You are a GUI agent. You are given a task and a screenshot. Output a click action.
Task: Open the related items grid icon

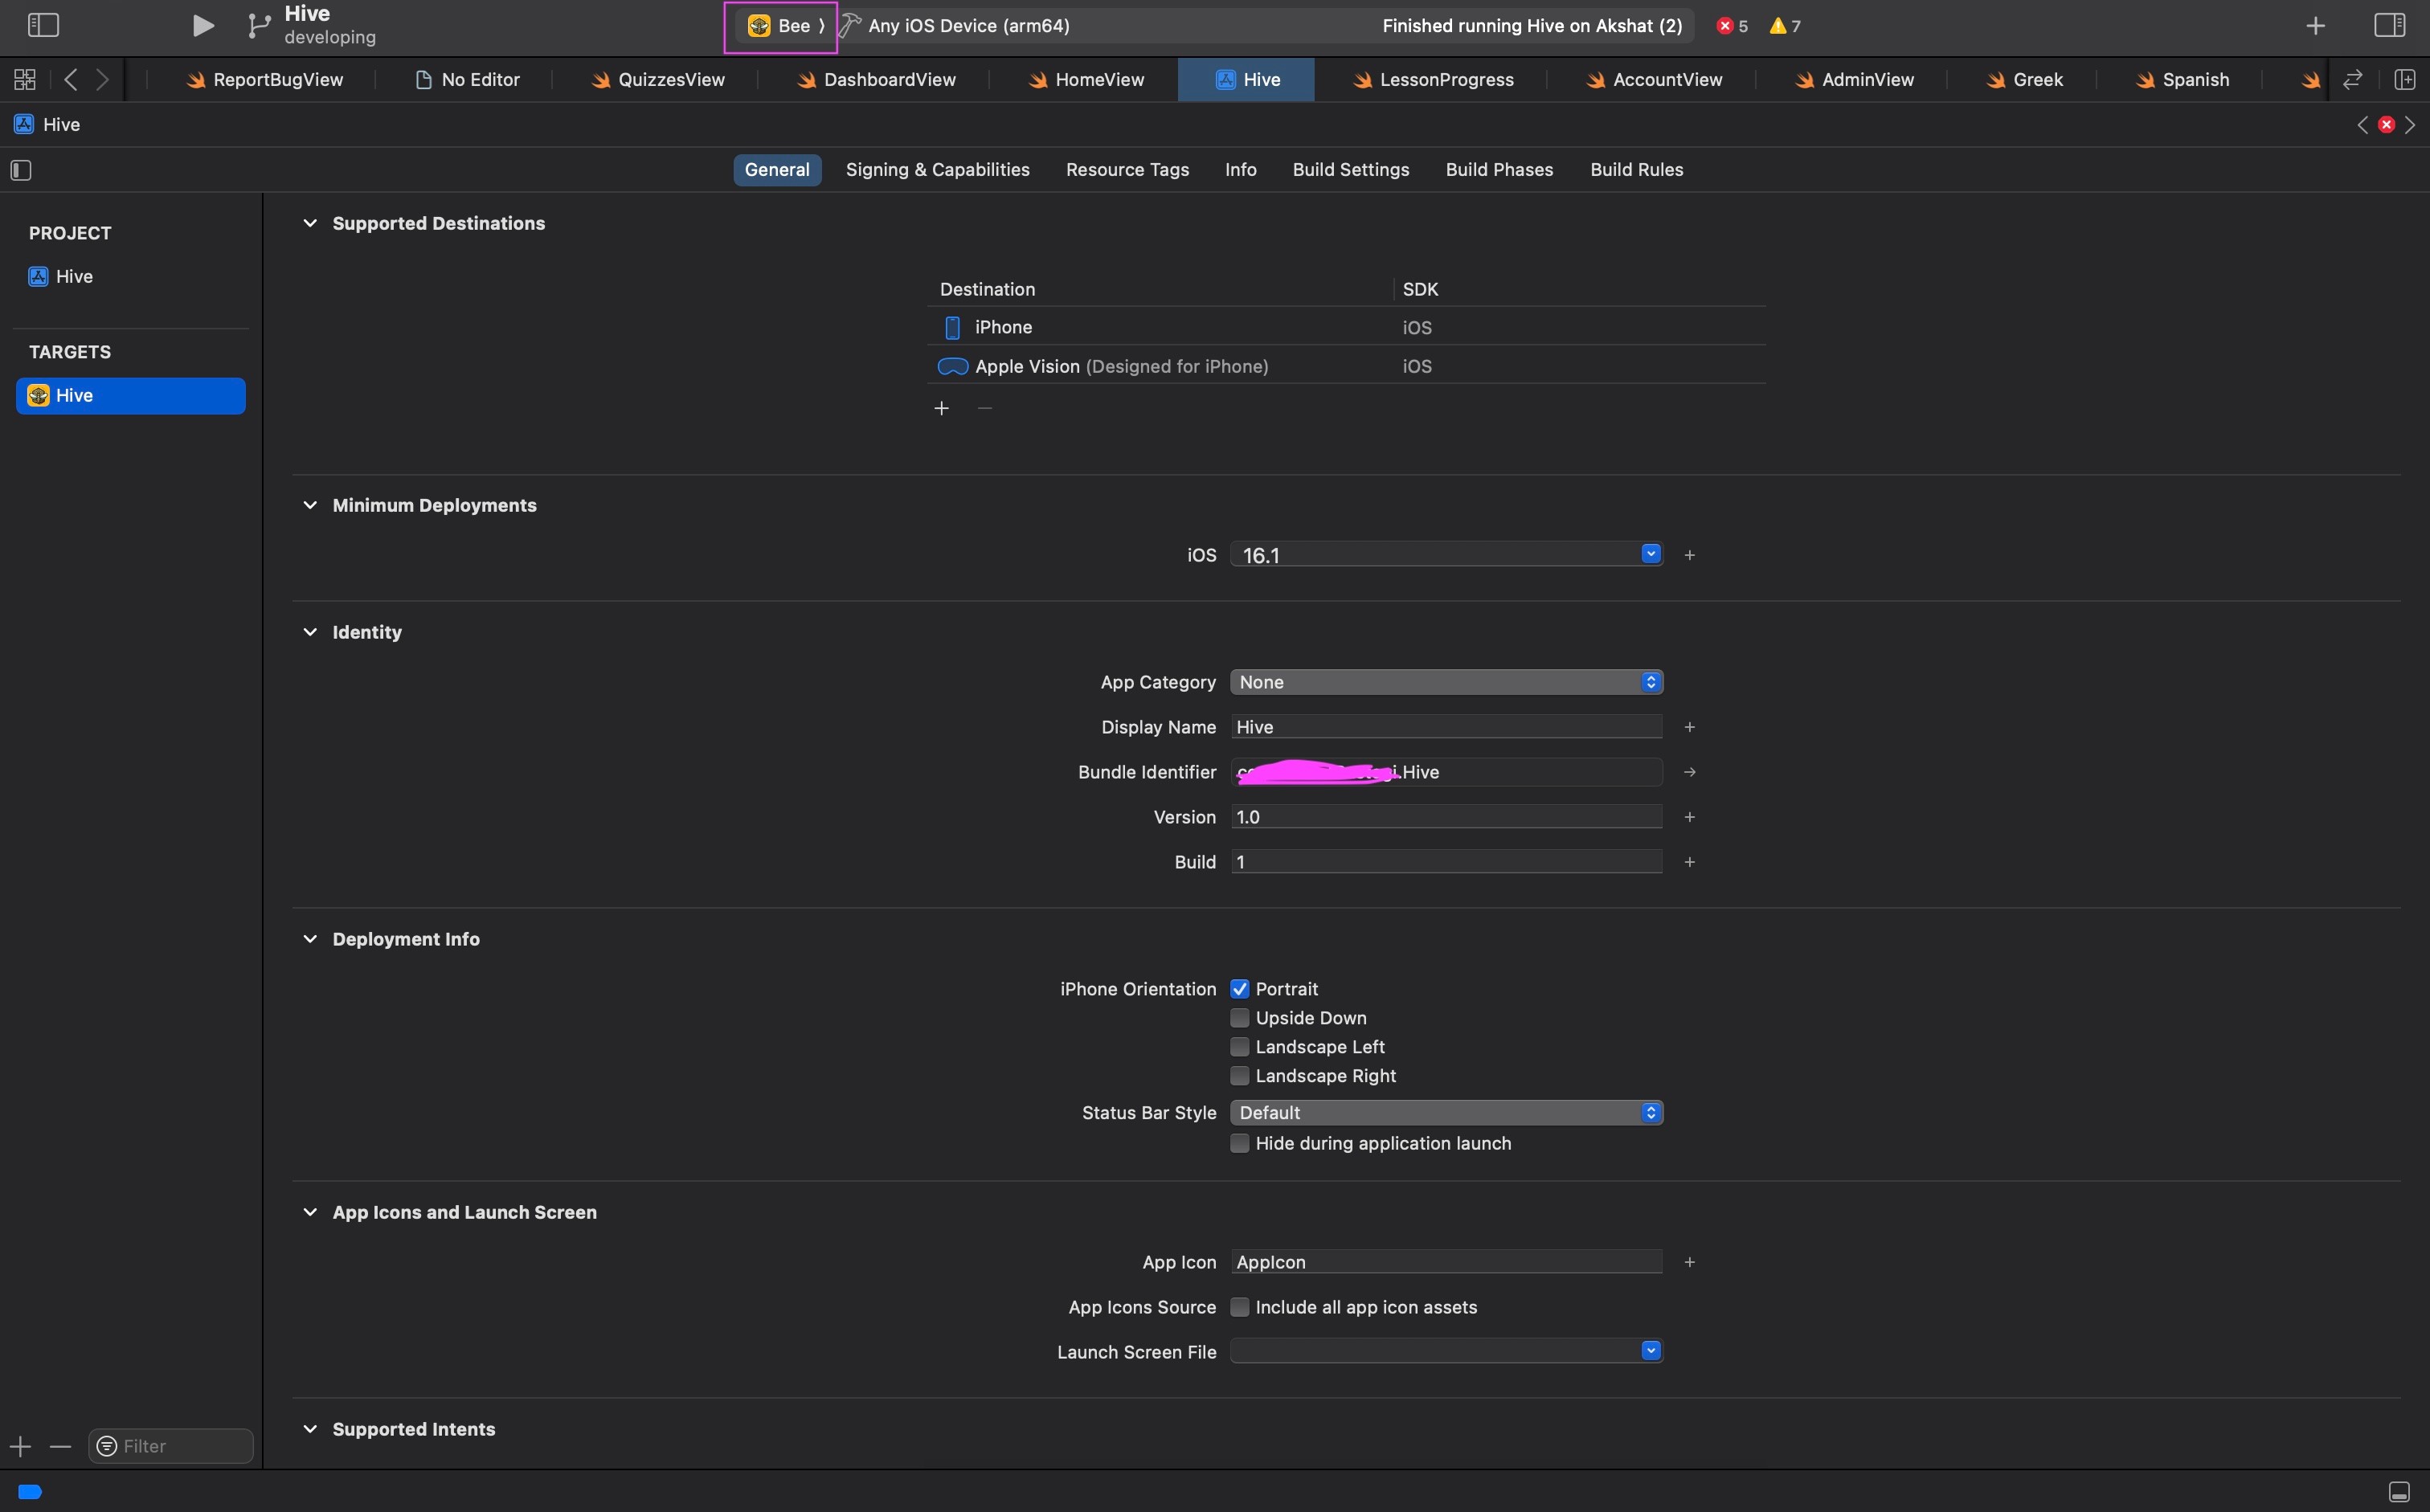[x=25, y=80]
